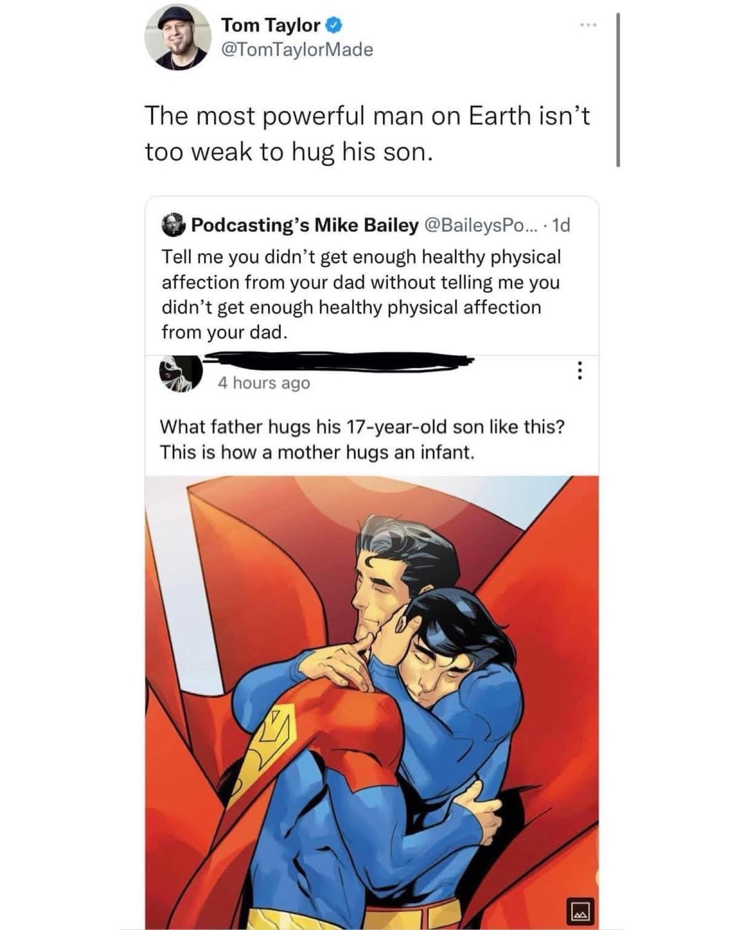Click the commenter's dark profile picture

(x=180, y=373)
